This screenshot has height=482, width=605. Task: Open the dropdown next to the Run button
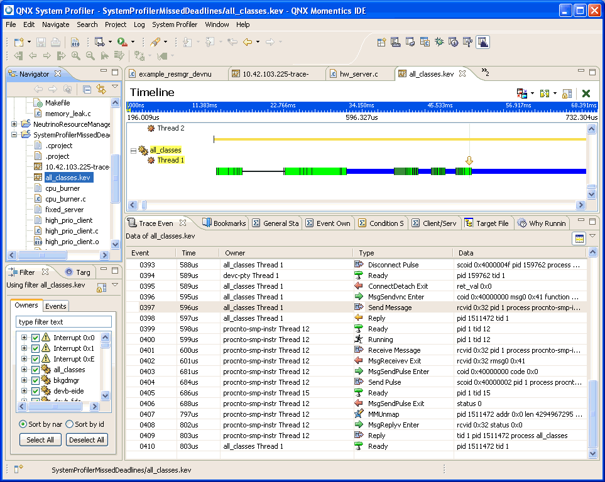133,42
